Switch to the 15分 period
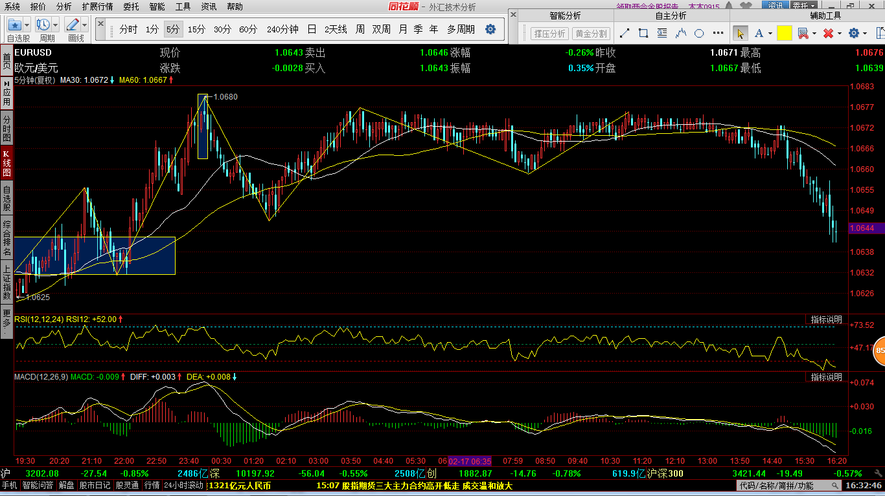 click(196, 29)
